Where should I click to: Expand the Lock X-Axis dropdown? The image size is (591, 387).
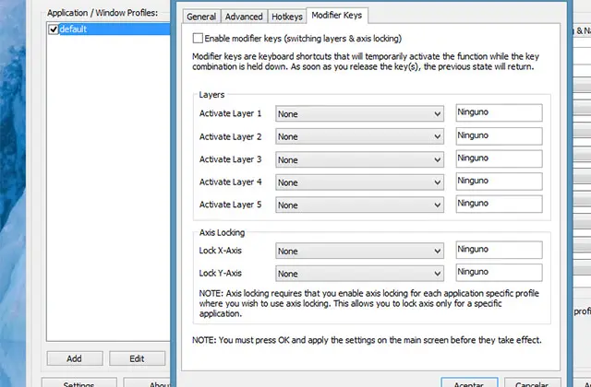(x=360, y=251)
